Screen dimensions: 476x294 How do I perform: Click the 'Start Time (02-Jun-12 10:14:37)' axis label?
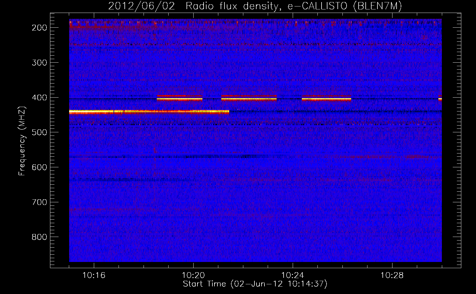pos(255,284)
